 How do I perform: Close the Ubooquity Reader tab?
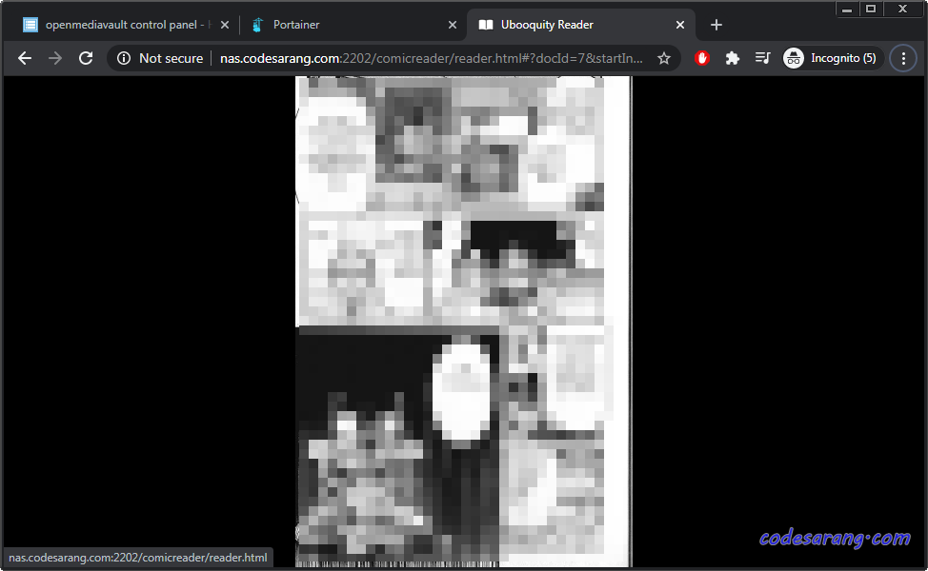click(x=680, y=25)
